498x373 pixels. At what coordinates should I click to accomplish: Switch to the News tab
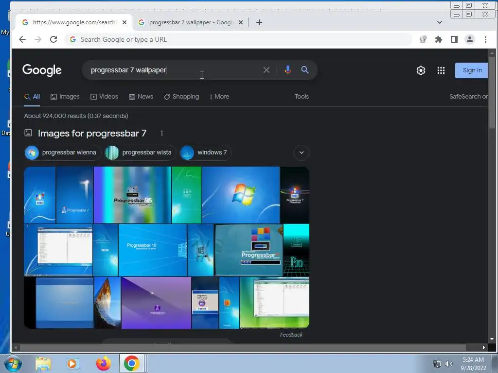point(141,97)
